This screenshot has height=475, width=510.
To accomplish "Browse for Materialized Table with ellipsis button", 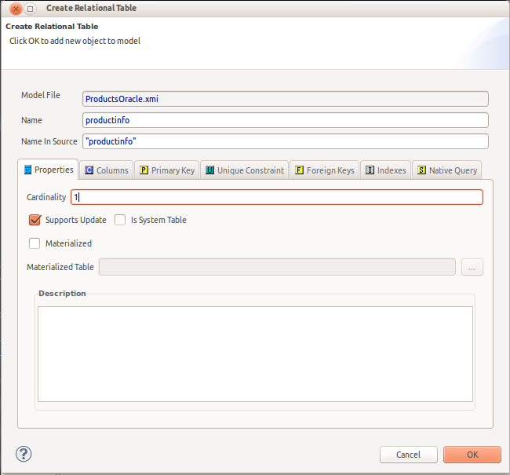I will 472,267.
